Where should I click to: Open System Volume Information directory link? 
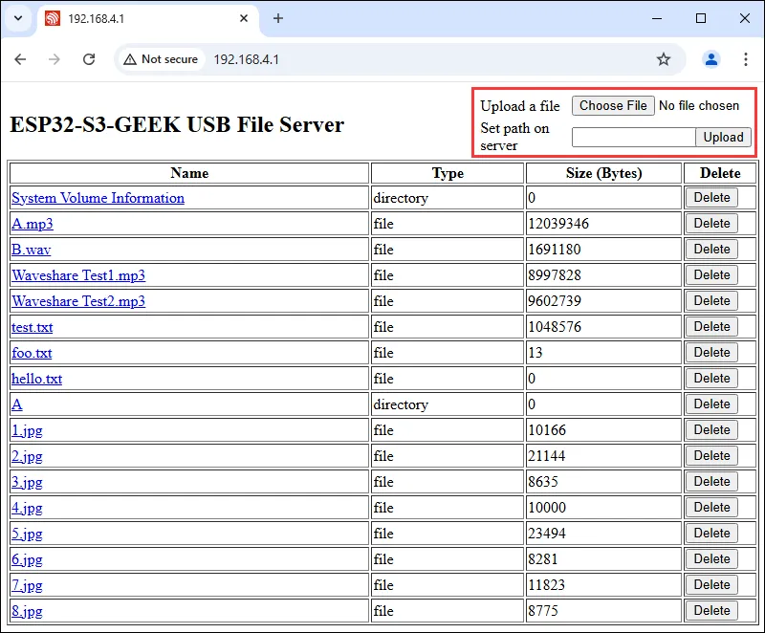point(98,198)
